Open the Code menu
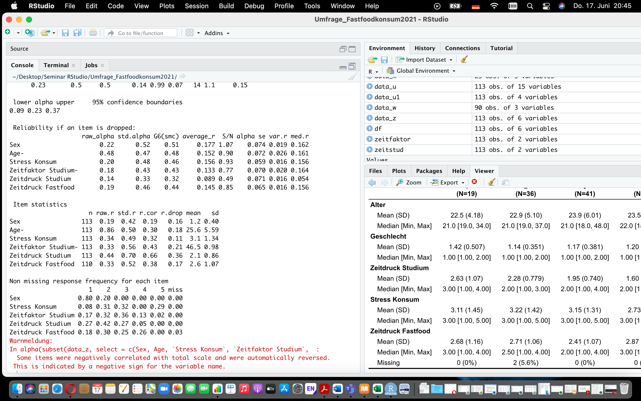Viewport: 641px width, 401px height. 116,6
